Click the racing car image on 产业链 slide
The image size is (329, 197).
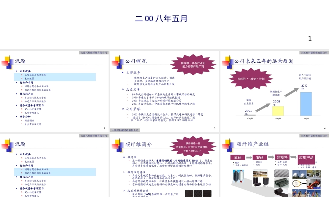pyautogui.click(x=314, y=184)
